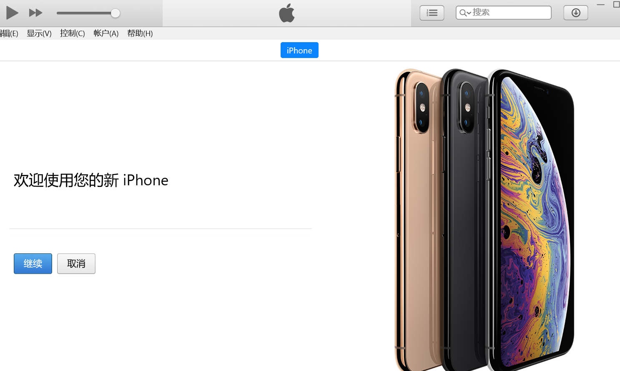Maximize the iTunes window
The image size is (620, 371).
(616, 5)
